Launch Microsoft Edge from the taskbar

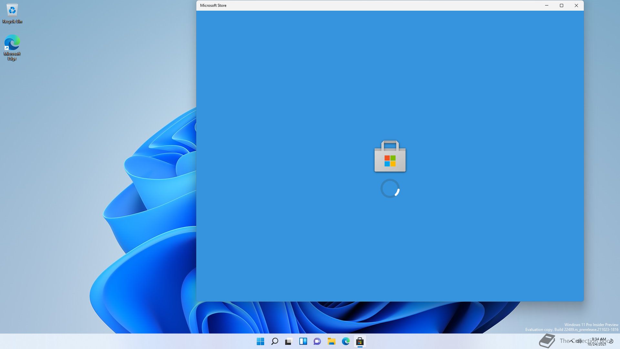(346, 341)
